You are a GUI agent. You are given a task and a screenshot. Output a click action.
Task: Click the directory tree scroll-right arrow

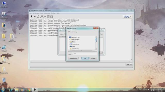click(94, 51)
